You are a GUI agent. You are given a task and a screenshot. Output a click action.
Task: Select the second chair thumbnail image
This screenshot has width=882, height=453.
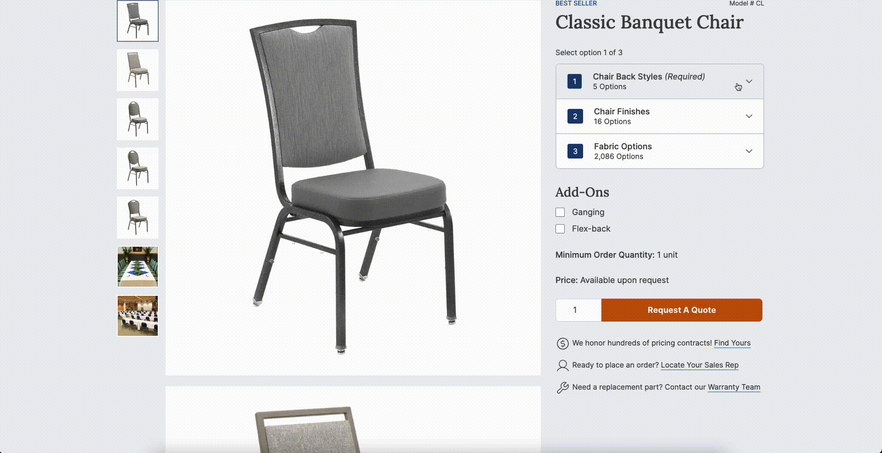pyautogui.click(x=137, y=70)
